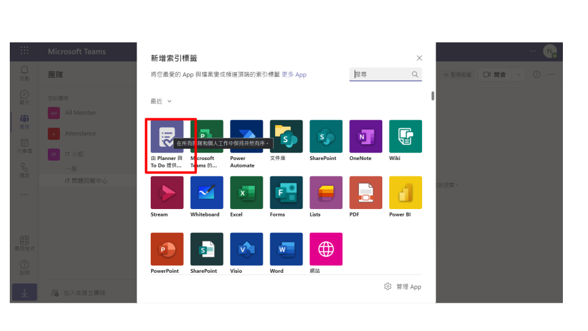The width and height of the screenshot is (588, 331).
Task: Open the profile avatar FL
Action: click(550, 51)
